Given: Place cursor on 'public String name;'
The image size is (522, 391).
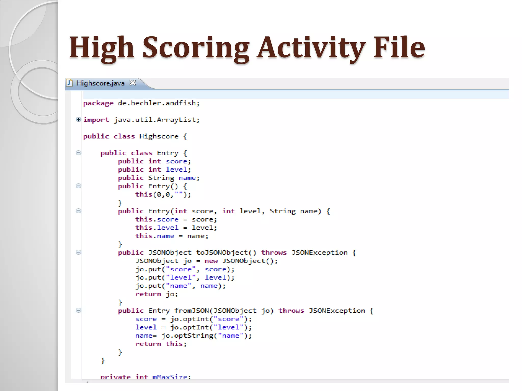Looking at the screenshot, I should 159,178.
